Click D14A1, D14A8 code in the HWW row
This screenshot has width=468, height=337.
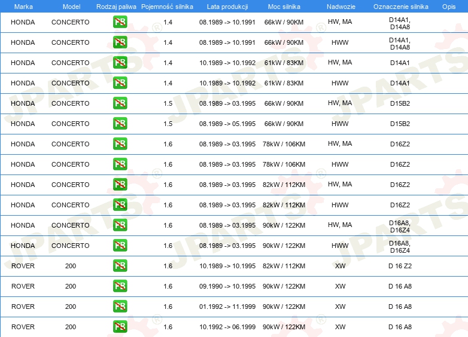click(x=400, y=44)
